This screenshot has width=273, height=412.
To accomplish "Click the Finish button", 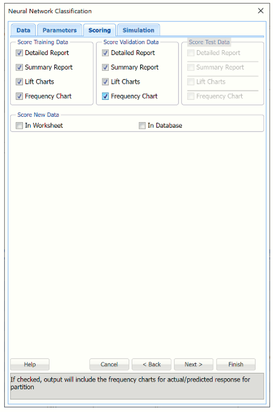I will pos(236,364).
